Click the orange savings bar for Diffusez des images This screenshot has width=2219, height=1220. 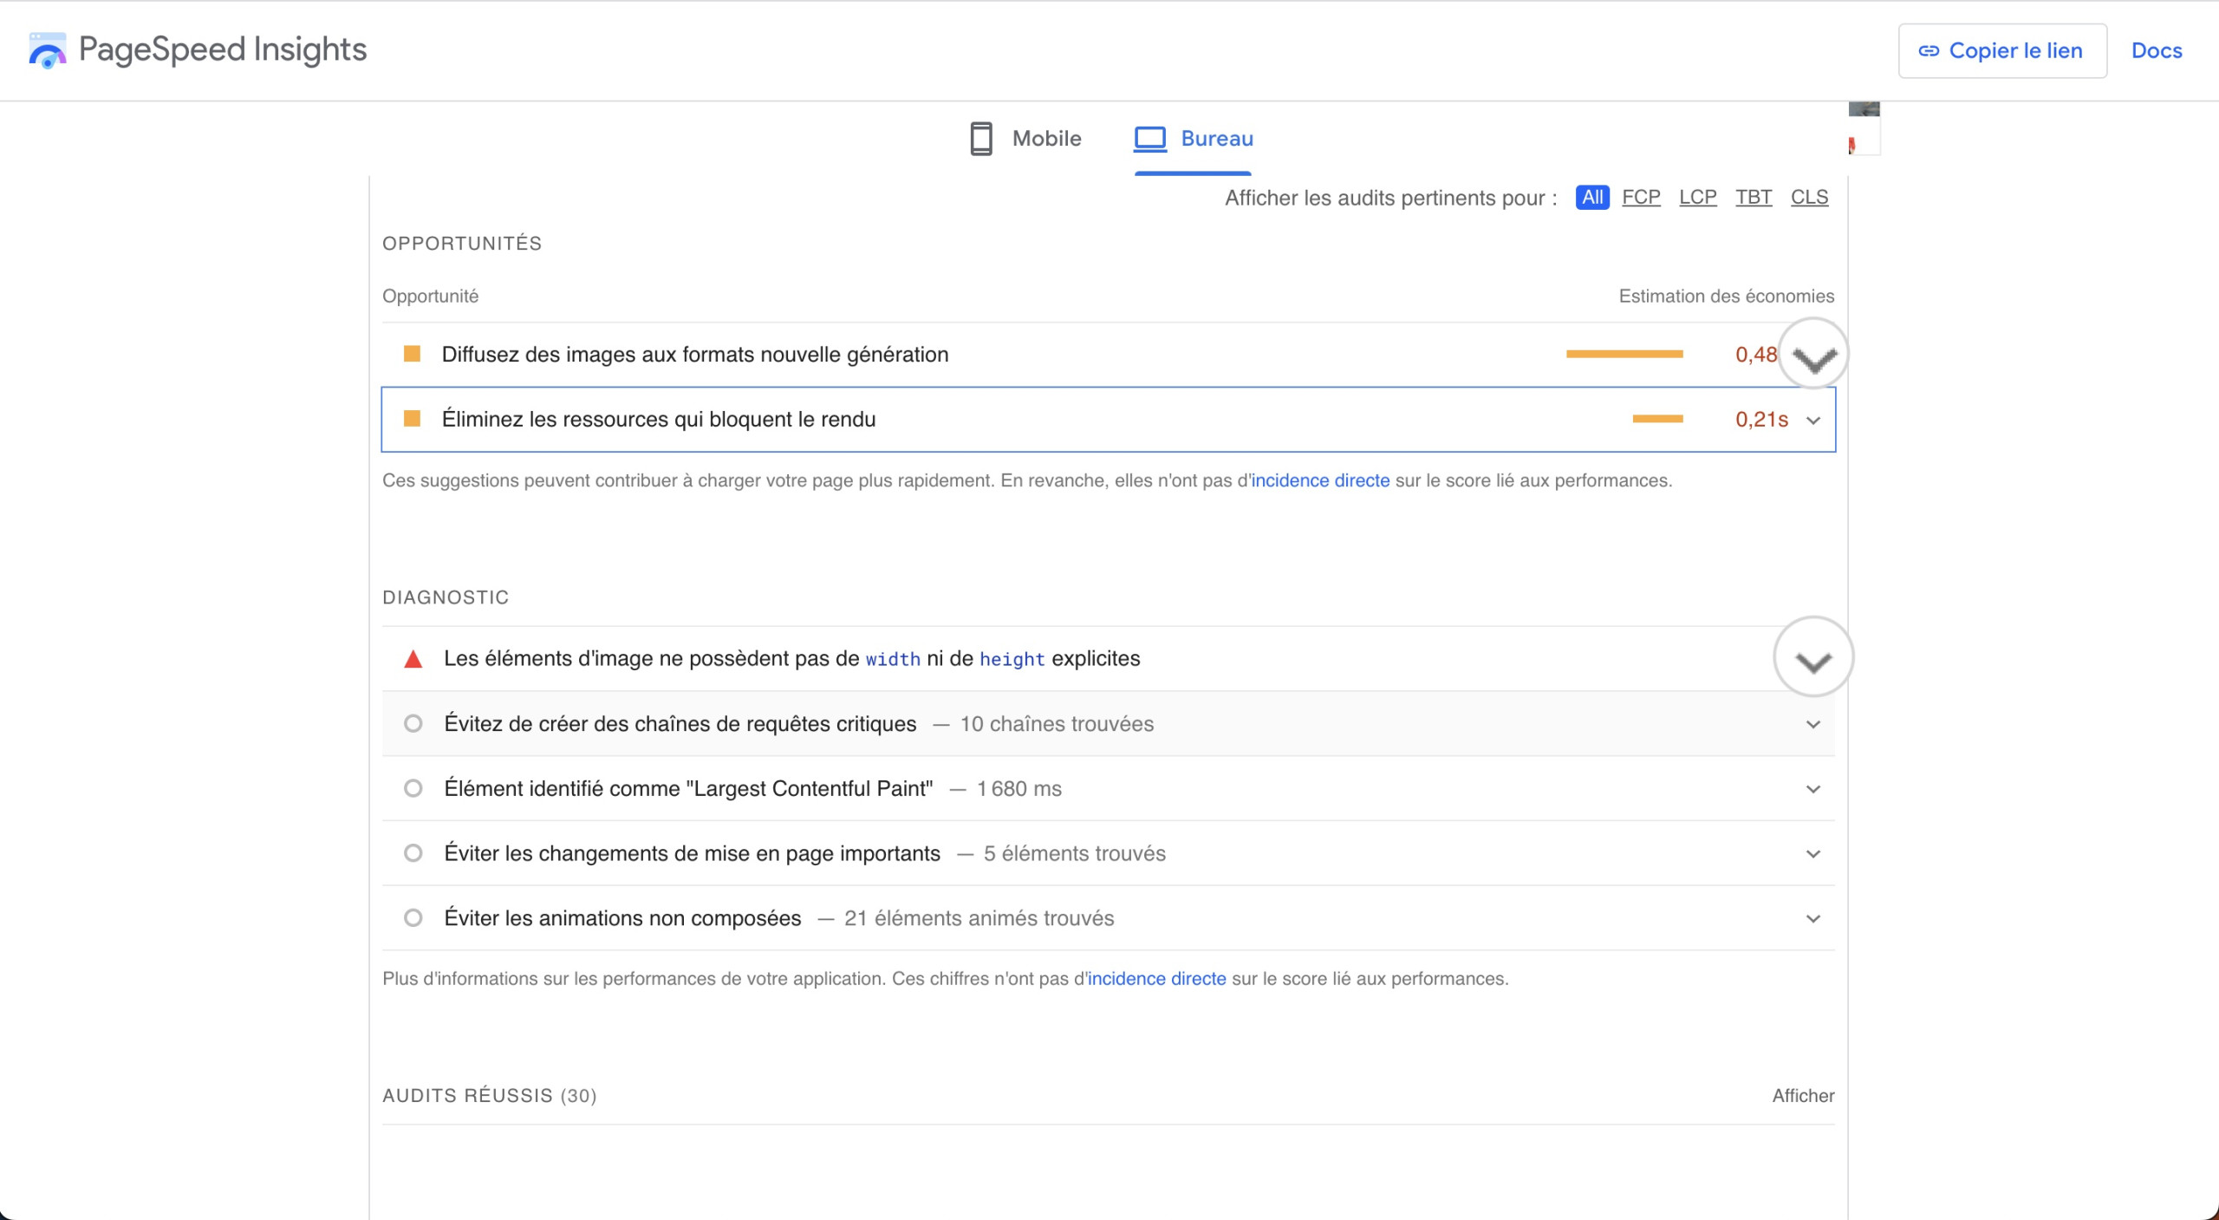pyautogui.click(x=1624, y=354)
